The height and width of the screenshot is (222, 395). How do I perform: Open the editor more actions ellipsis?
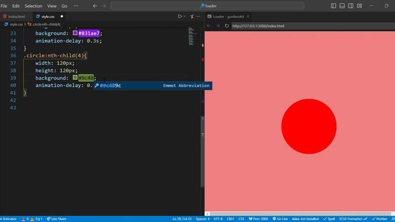click(198, 17)
